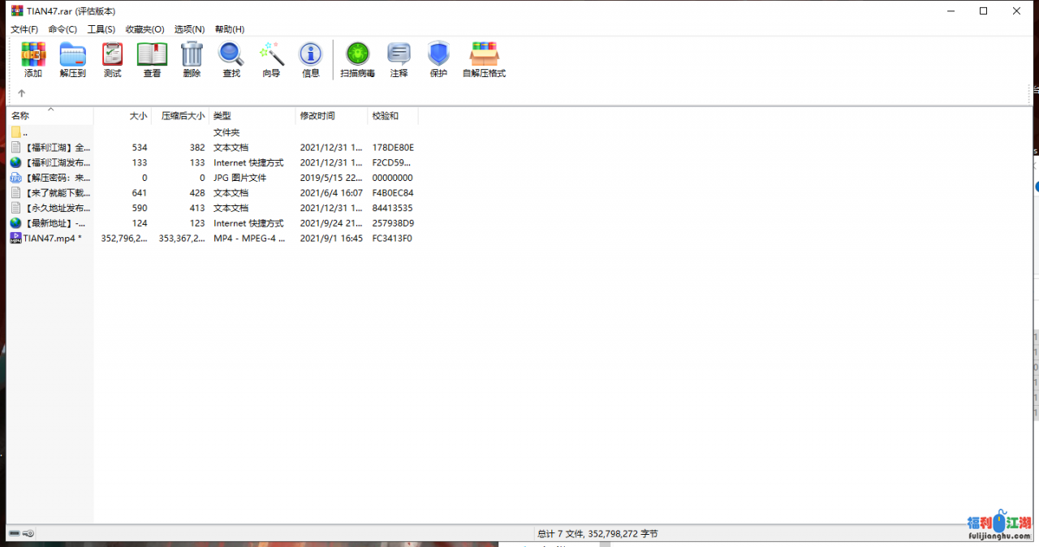This screenshot has width=1039, height=547.
Task: Start Virus Scan (扫描病毒) tool
Action: 357,59
